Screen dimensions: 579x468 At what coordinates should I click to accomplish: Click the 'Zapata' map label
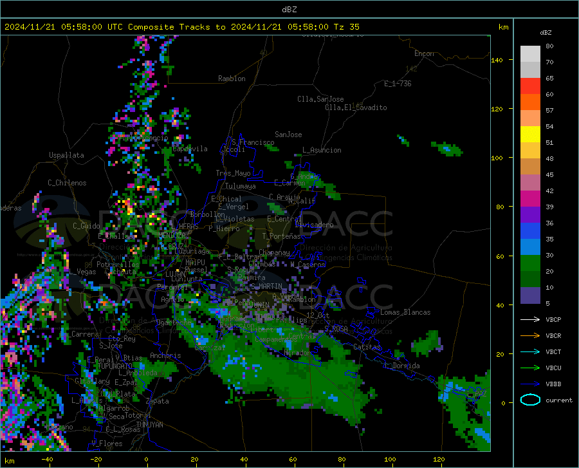click(158, 401)
